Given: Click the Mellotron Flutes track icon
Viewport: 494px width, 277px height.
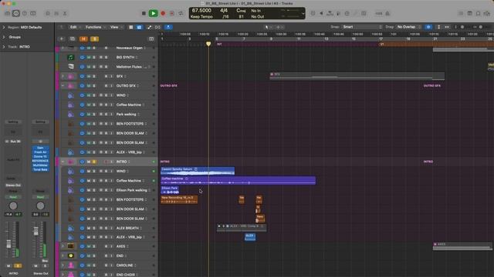Looking at the screenshot, I should [71, 67].
